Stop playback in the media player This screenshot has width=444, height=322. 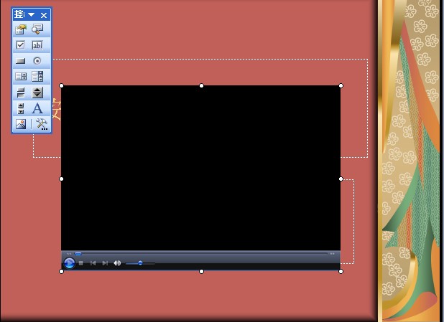tap(81, 263)
